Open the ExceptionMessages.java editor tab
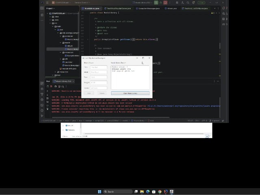 [149, 8]
